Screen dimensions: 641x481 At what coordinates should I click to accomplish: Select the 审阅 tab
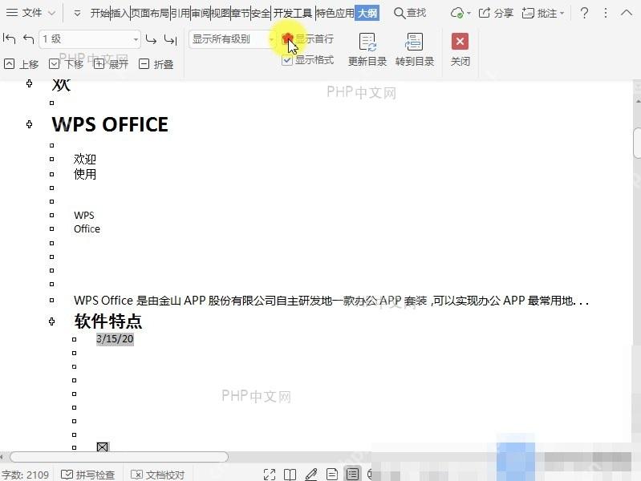[201, 13]
